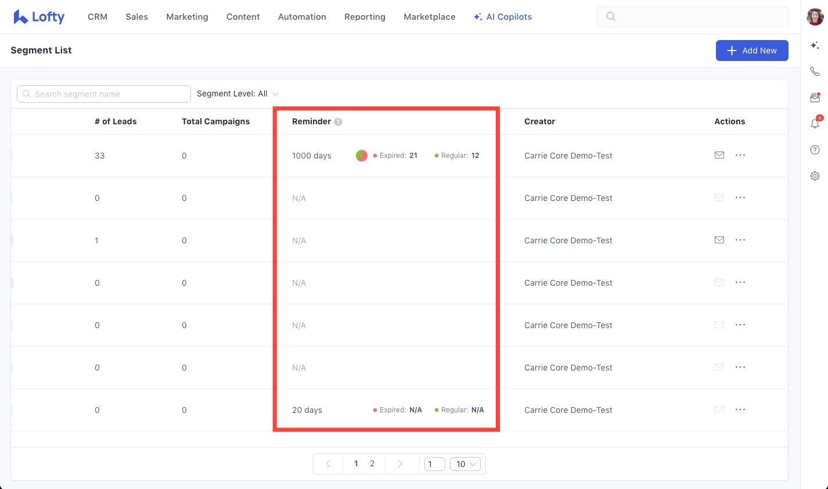The height and width of the screenshot is (489, 828).
Task: Open the notifications bell
Action: [x=815, y=123]
